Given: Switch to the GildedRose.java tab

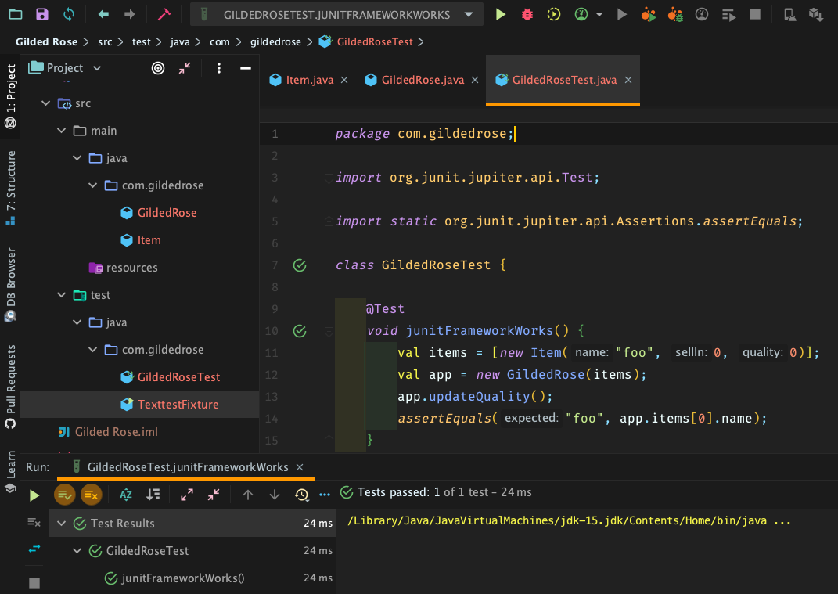Looking at the screenshot, I should [423, 80].
